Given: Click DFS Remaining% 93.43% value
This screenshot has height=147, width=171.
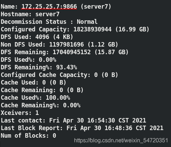Looking at the screenshot, I should pyautogui.click(x=66, y=67).
